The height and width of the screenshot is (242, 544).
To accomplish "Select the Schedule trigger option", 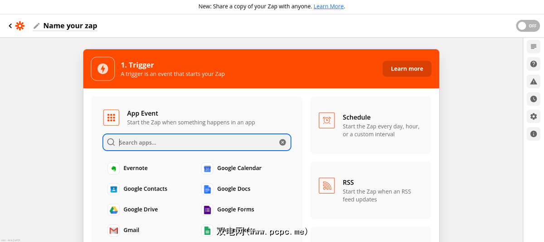I will pyautogui.click(x=370, y=125).
